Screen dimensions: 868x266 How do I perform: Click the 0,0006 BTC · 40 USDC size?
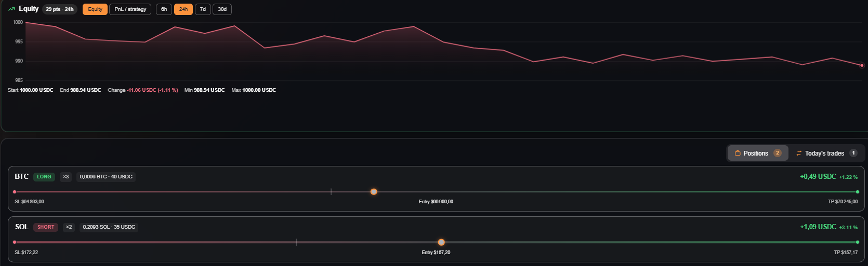[x=106, y=177]
